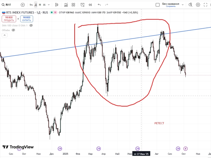Click the 98 800 ПРОДАТЬ sell button

(x=9, y=19)
